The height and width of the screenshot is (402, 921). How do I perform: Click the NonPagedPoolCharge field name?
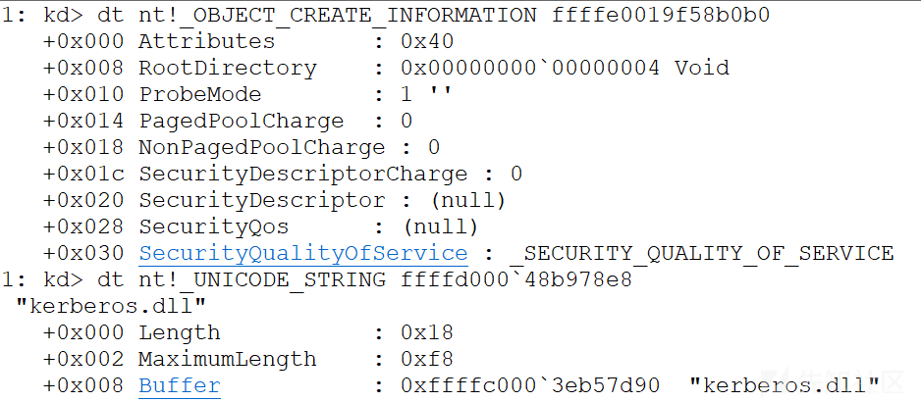(262, 147)
